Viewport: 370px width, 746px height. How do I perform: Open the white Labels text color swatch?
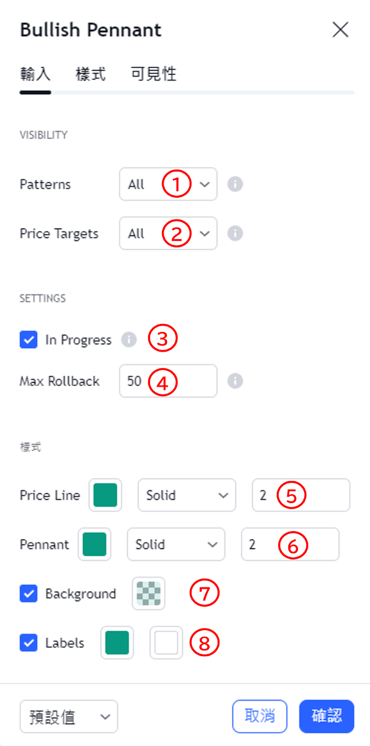click(x=166, y=642)
